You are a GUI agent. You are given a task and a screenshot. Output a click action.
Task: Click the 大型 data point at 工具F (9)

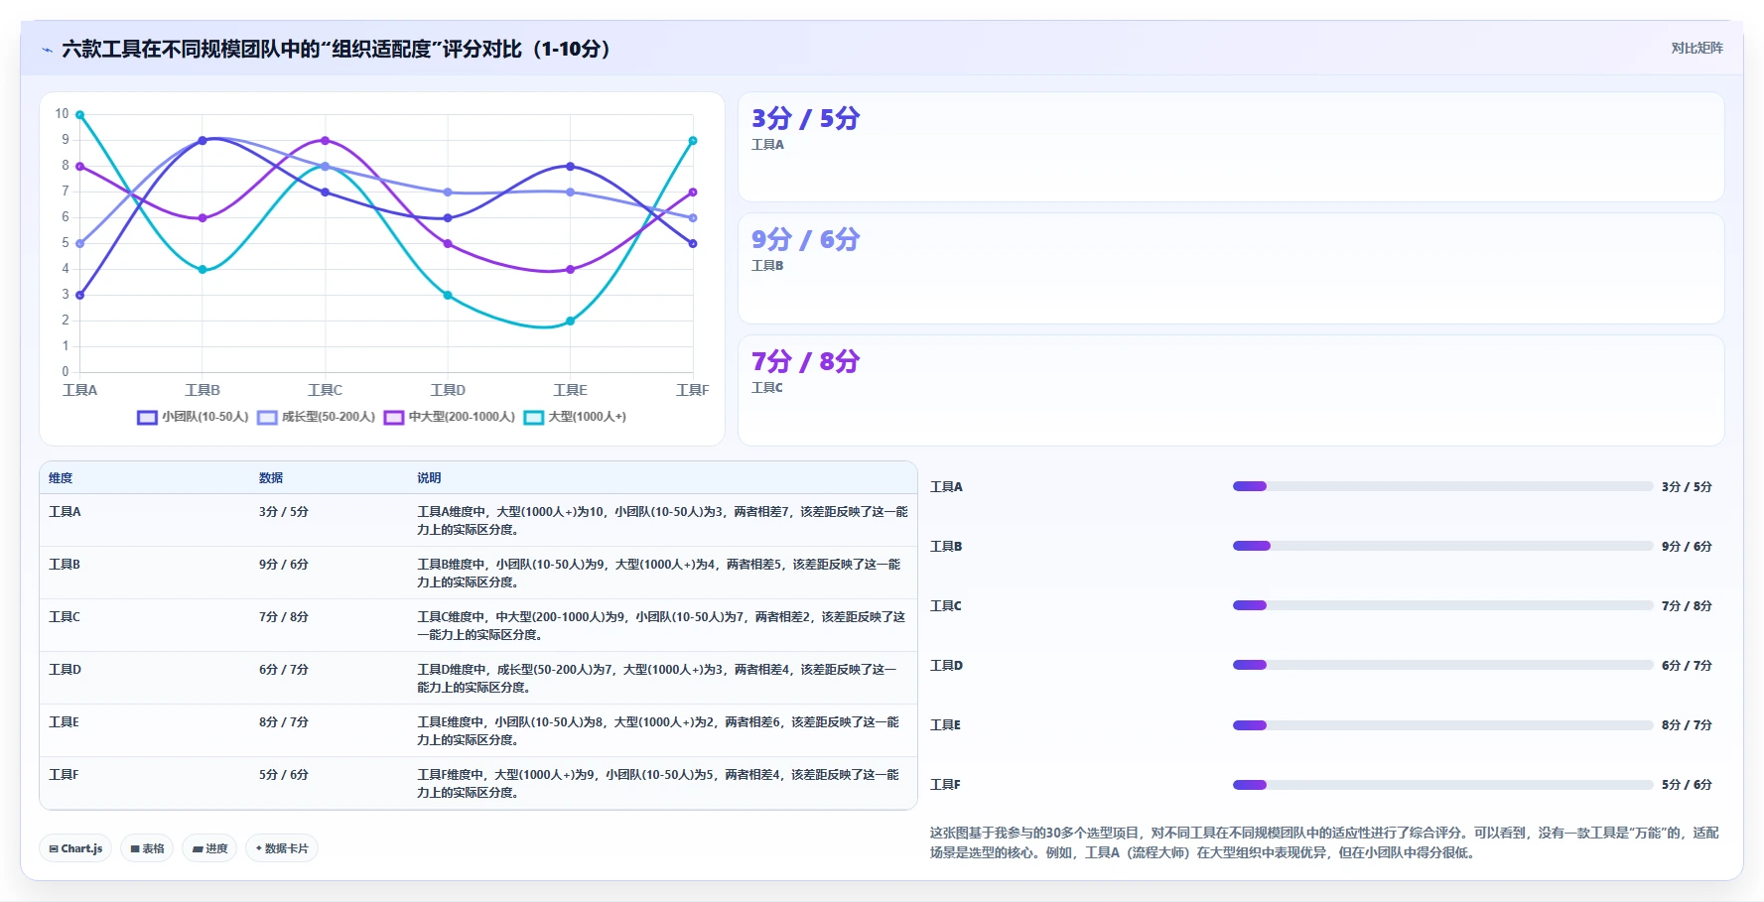coord(693,141)
